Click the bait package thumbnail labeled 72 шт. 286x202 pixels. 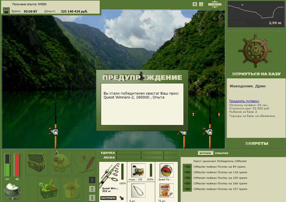[166, 191]
